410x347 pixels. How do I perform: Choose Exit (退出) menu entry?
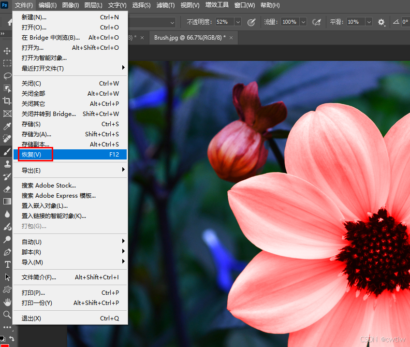[70, 318]
